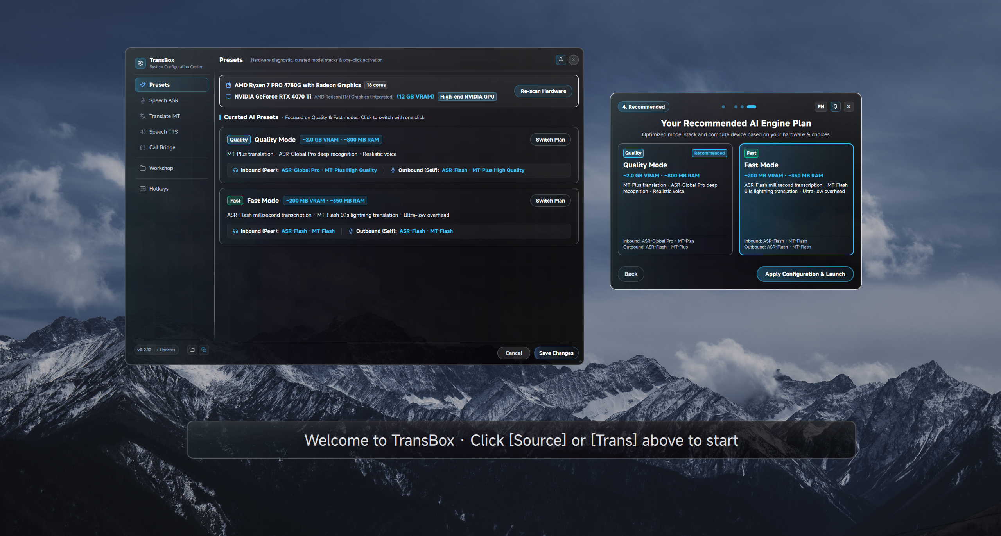Click Re-scan Hardware button
The height and width of the screenshot is (536, 1001).
click(x=543, y=91)
